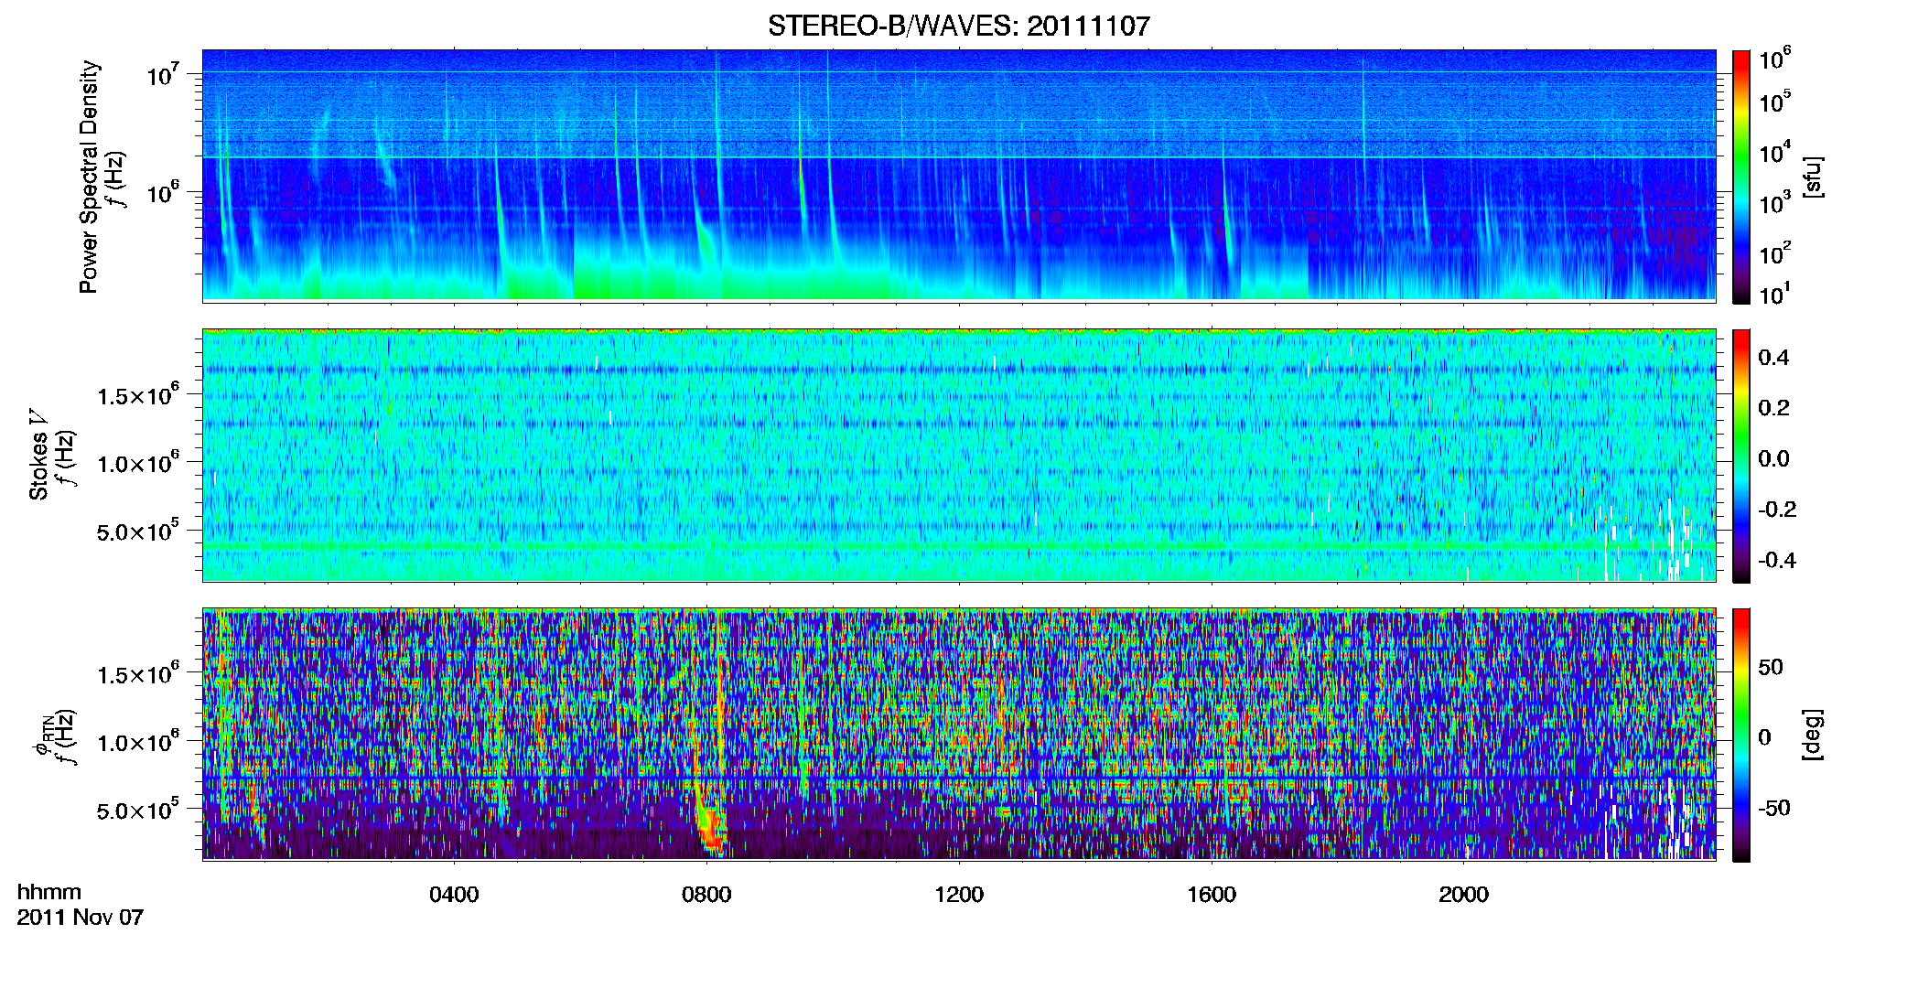The height and width of the screenshot is (988, 1918).
Task: Click the STEREO-B/WAVES: 20111107 plot title
Action: pyautogui.click(x=958, y=26)
